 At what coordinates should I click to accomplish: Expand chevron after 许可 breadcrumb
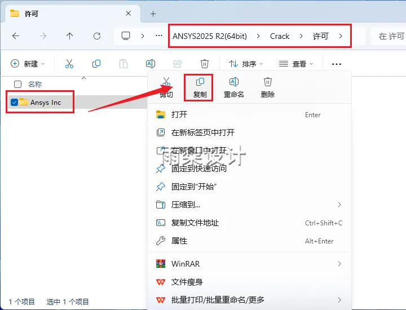click(341, 36)
